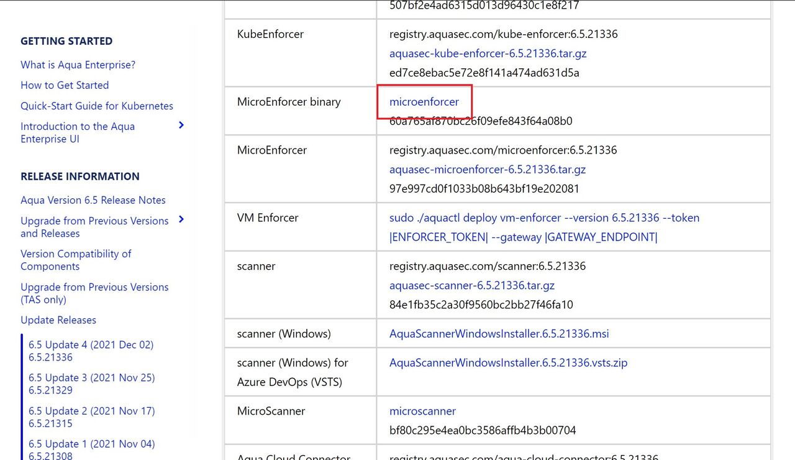Expand Introduction to the Aqua Enterprise UI chevron
The height and width of the screenshot is (460, 795).
181,125
